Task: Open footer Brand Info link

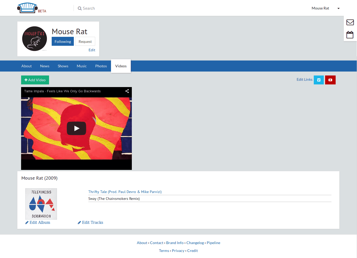Action: click(x=175, y=243)
